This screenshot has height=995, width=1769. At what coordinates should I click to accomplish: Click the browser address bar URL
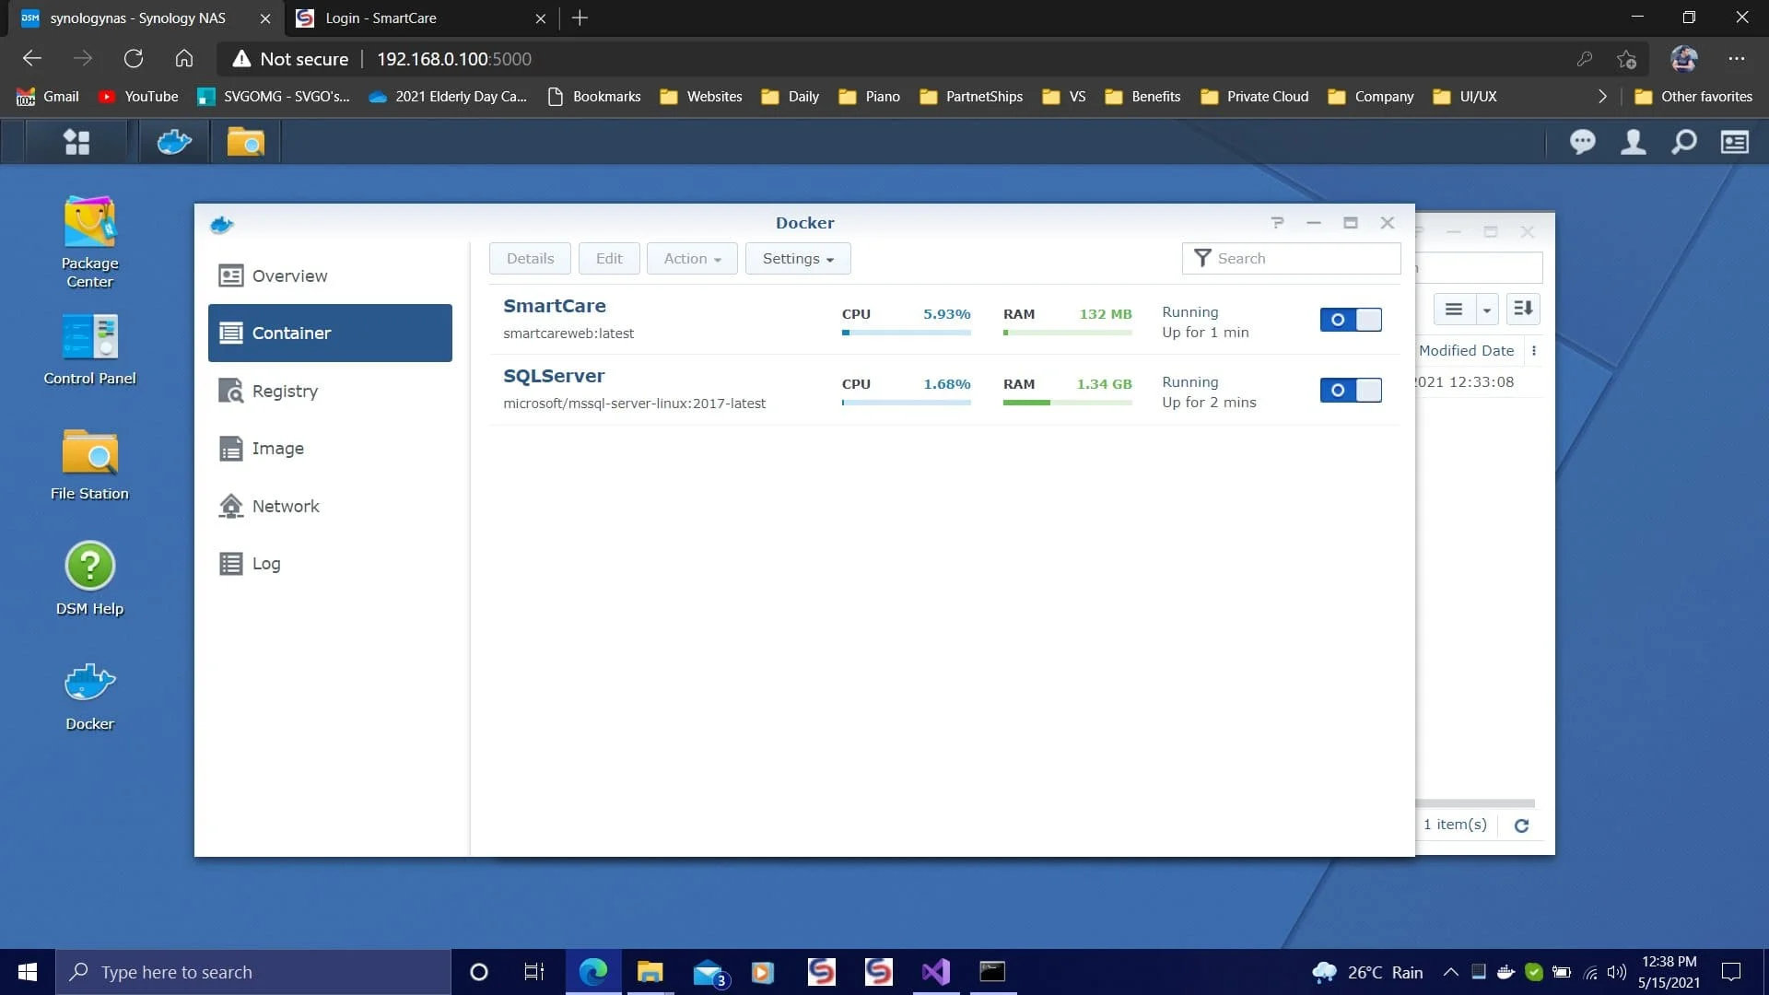click(453, 59)
